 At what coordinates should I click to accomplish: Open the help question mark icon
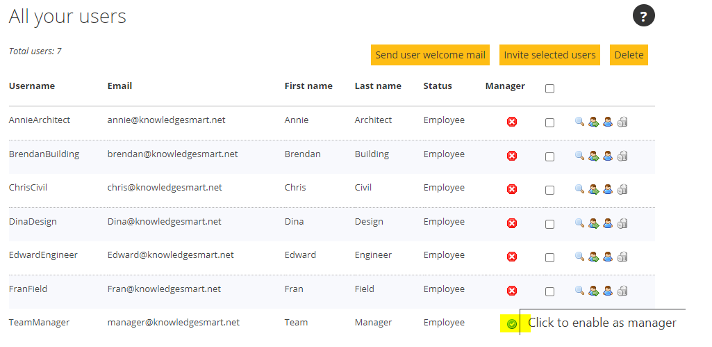[x=643, y=17]
